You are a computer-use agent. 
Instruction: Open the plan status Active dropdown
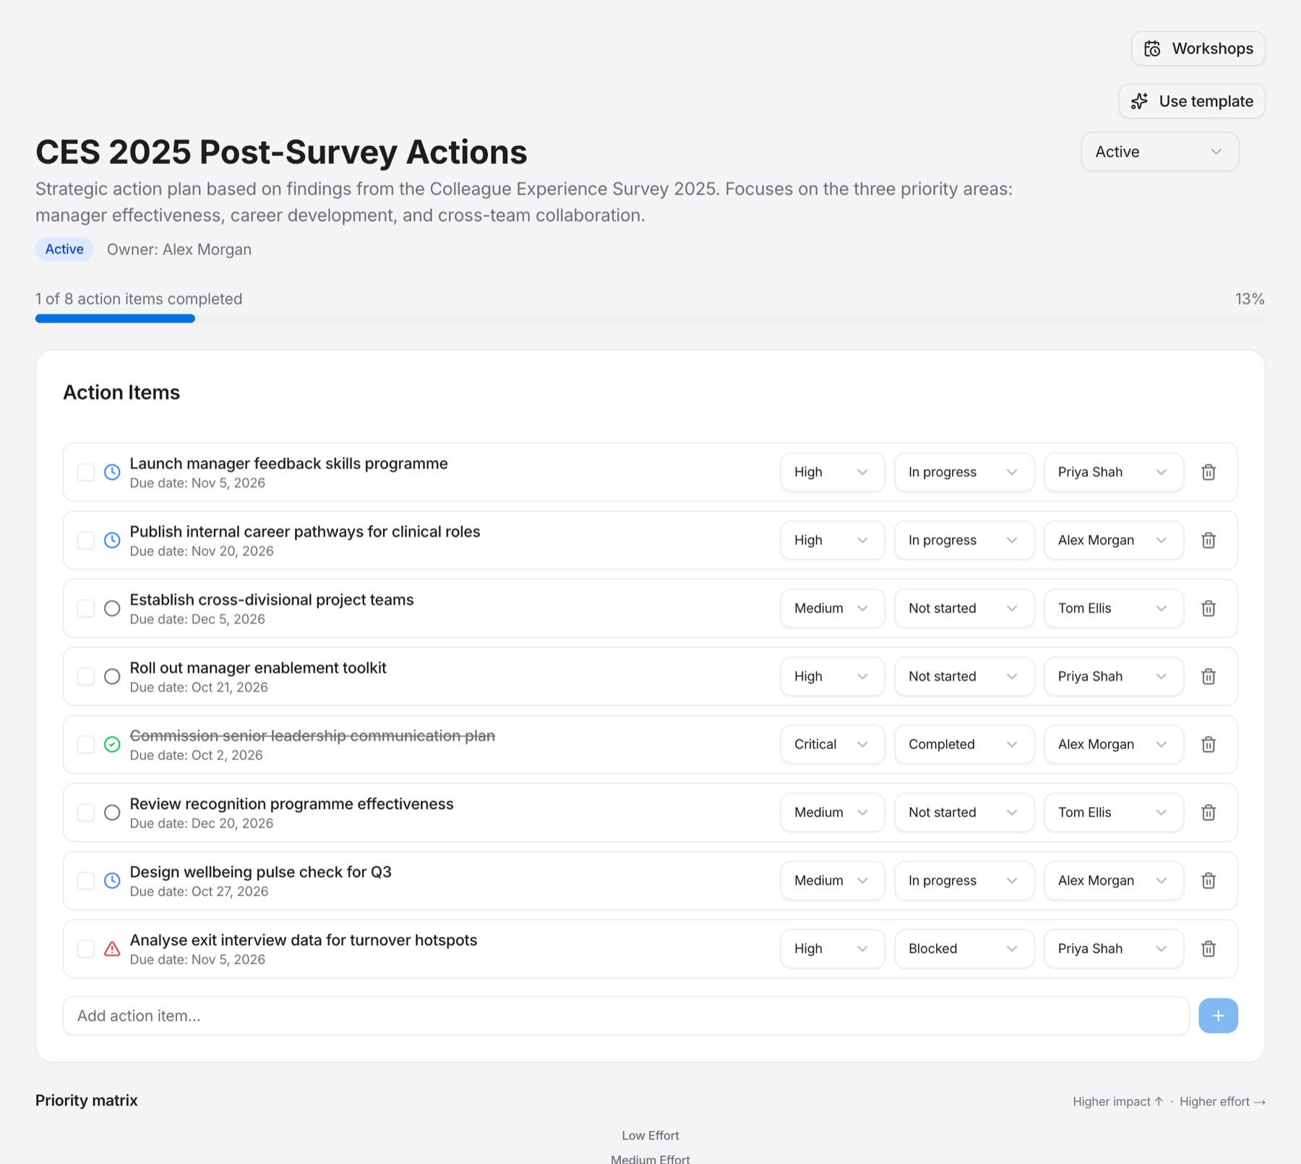[1159, 152]
